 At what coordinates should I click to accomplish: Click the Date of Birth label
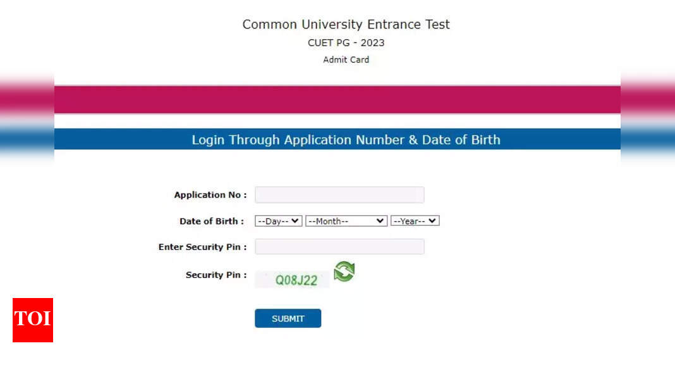pyautogui.click(x=212, y=221)
